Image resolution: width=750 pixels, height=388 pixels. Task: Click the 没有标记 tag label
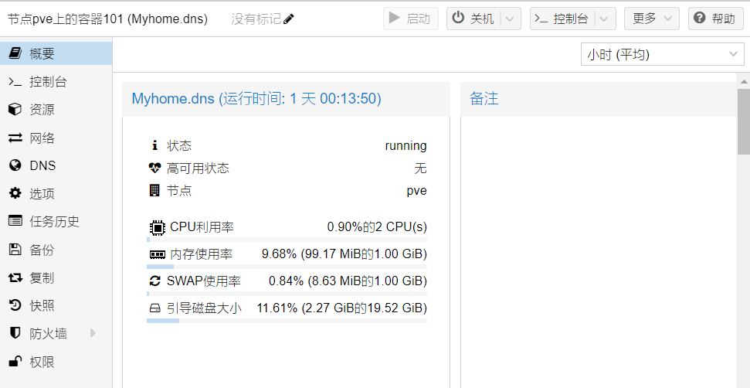pos(256,19)
